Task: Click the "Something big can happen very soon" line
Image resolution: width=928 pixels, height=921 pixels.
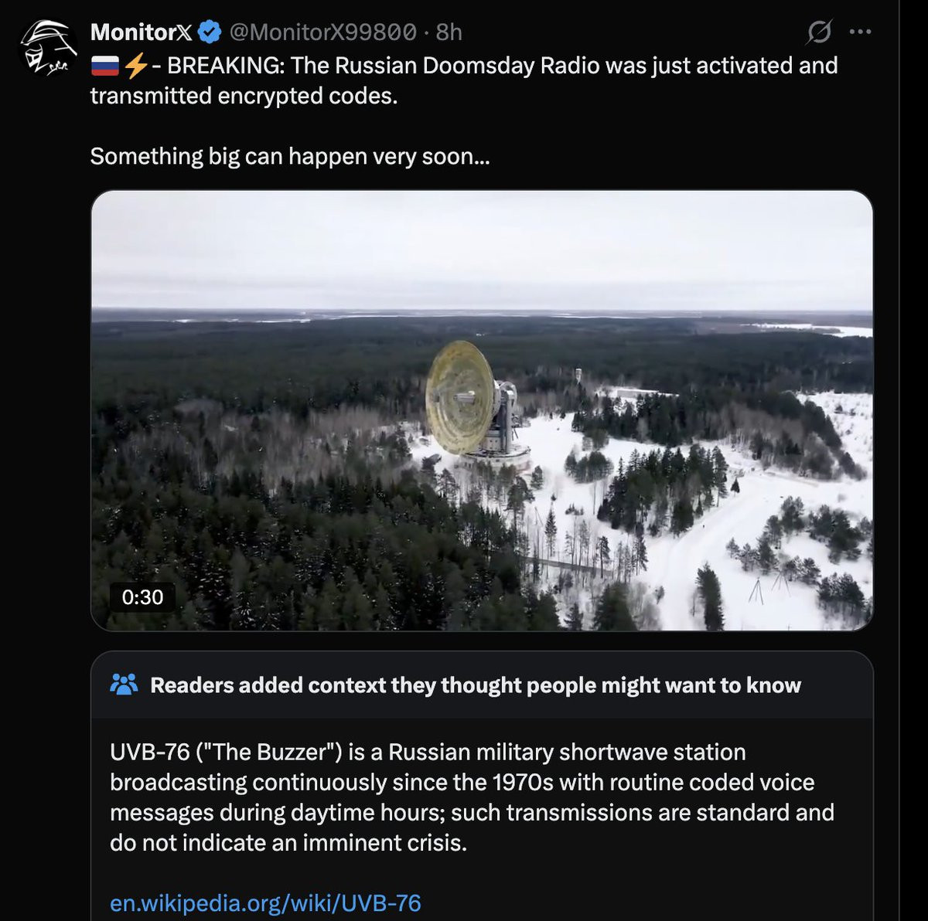Action: coord(290,156)
